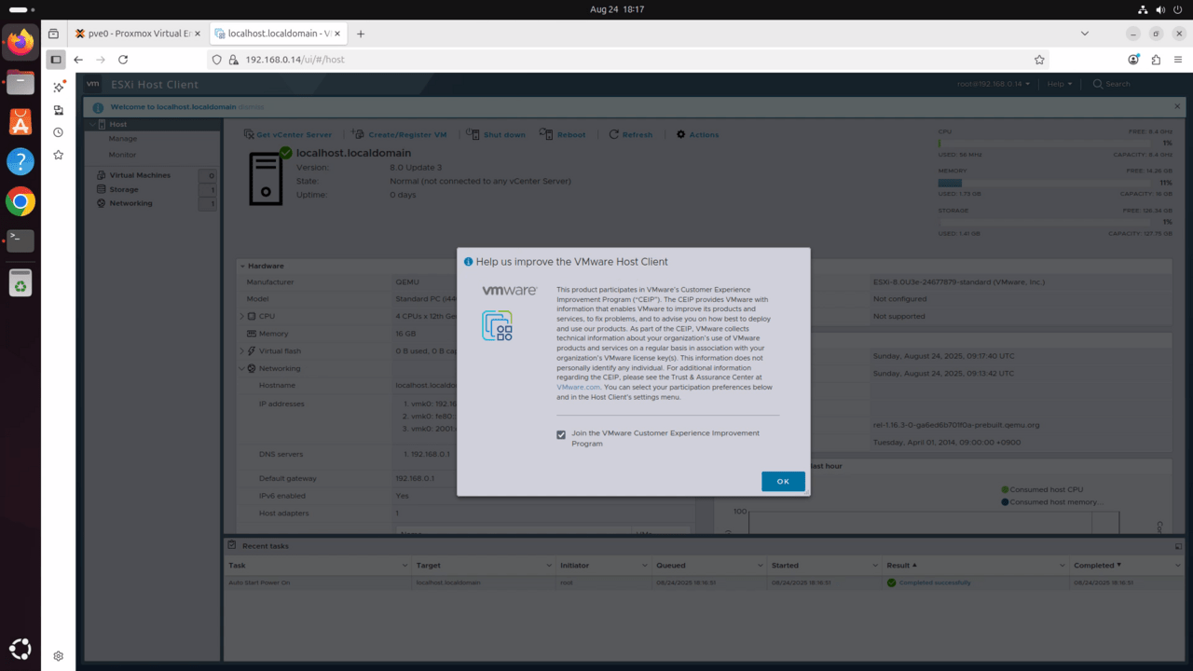Select Monitor in the navigator
The image size is (1193, 671).
click(x=122, y=155)
